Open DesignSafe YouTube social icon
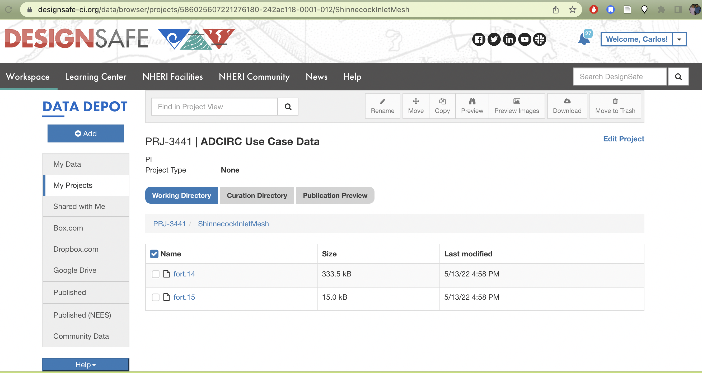This screenshot has height=373, width=702. pos(525,40)
